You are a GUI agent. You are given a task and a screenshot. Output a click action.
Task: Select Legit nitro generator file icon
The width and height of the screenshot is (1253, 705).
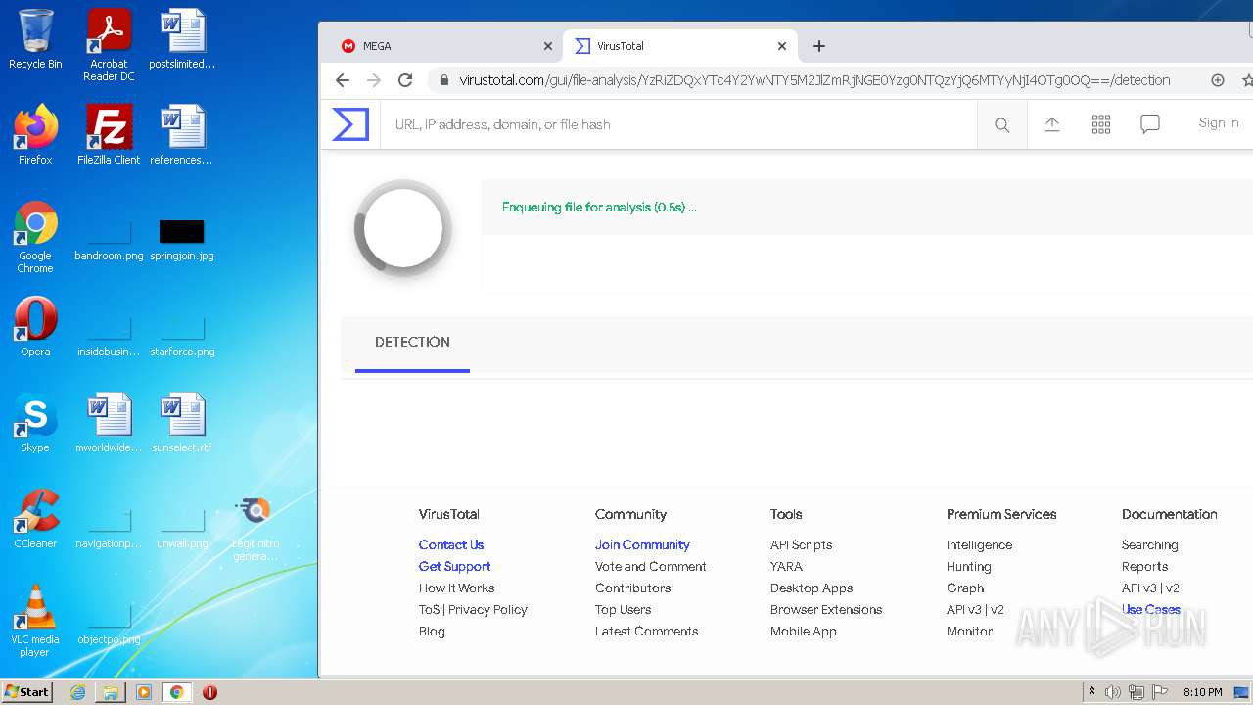coord(255,529)
